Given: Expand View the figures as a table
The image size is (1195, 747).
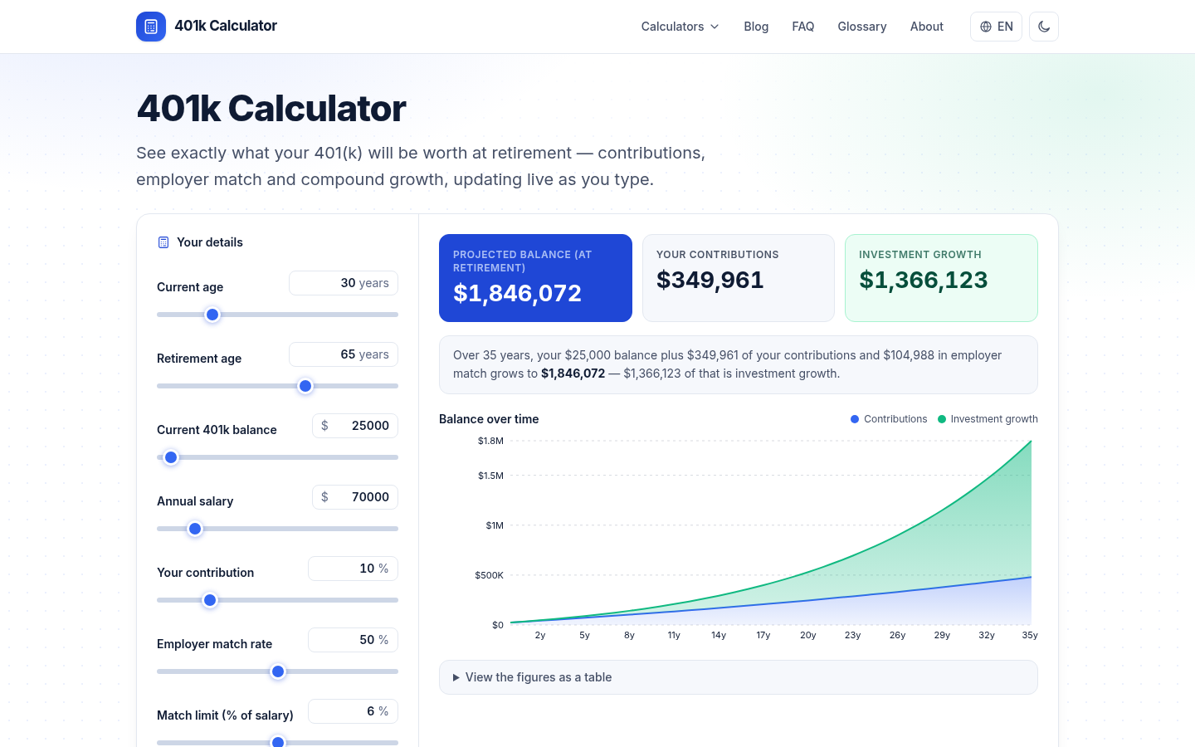Looking at the screenshot, I should click(x=739, y=677).
